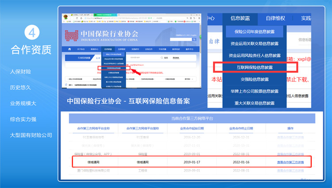
Task: Click the 人保财险 text on the left
Action: pyautogui.click(x=20, y=72)
